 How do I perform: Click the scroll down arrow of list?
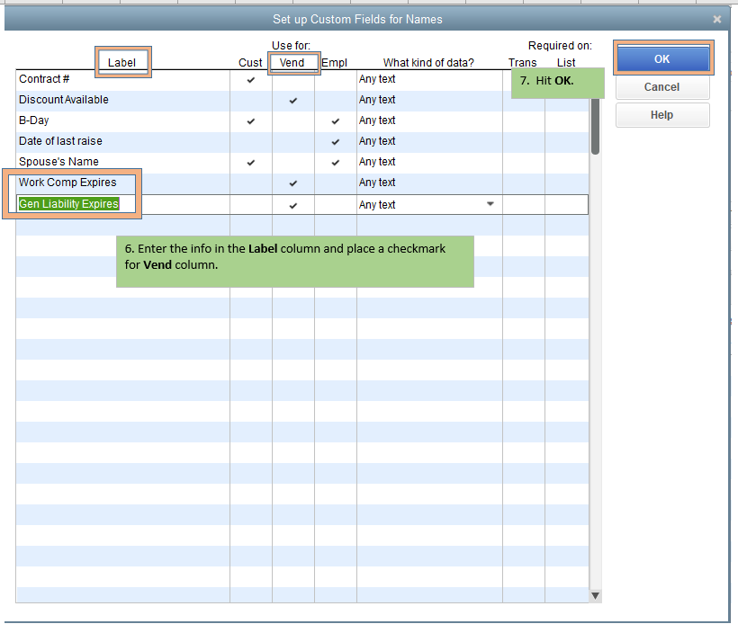(x=596, y=596)
